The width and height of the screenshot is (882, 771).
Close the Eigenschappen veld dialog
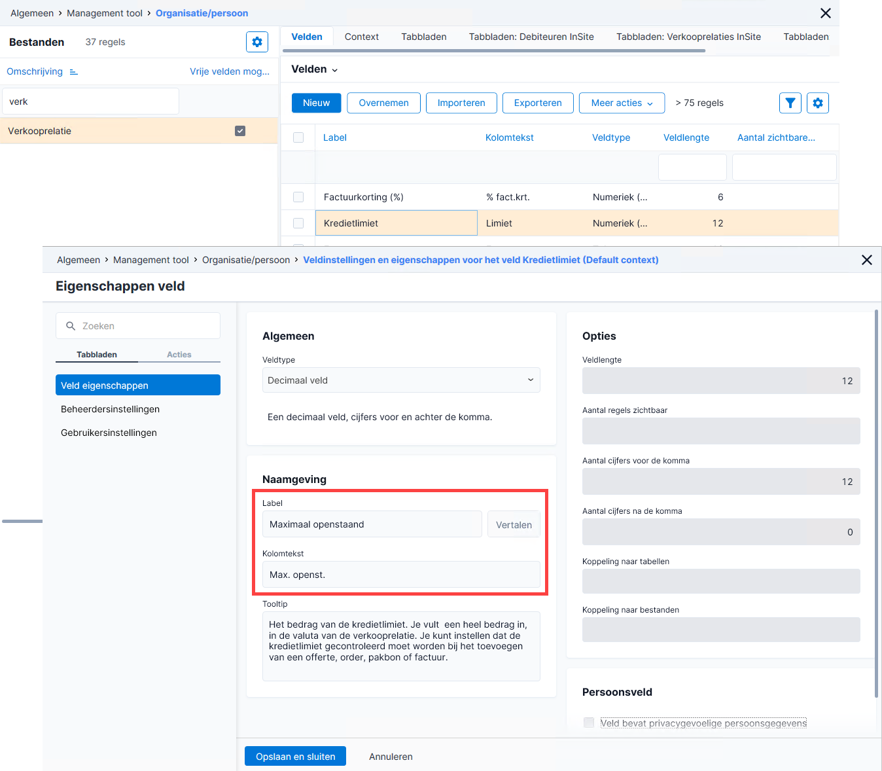867,260
